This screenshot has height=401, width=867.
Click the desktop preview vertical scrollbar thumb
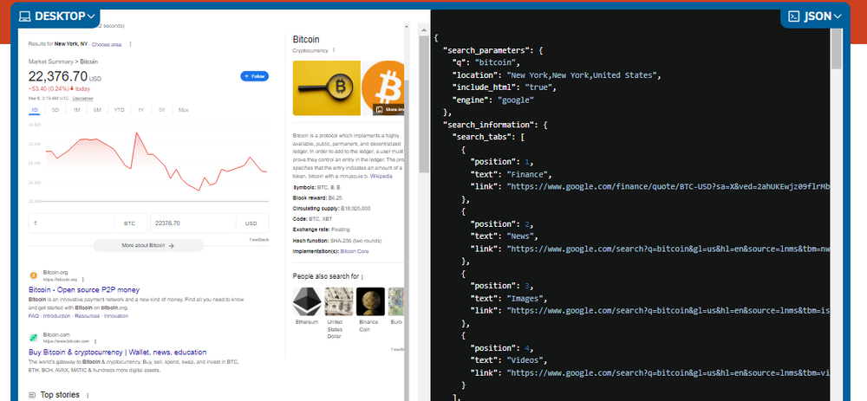coord(424,105)
